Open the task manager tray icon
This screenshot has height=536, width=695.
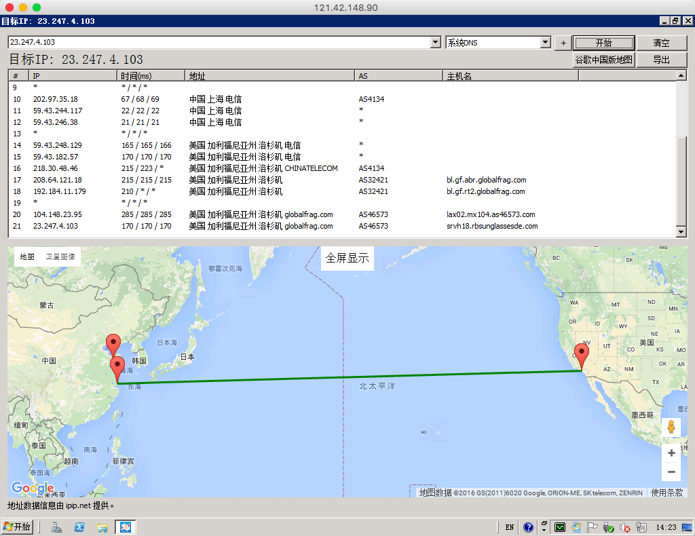tap(560, 527)
